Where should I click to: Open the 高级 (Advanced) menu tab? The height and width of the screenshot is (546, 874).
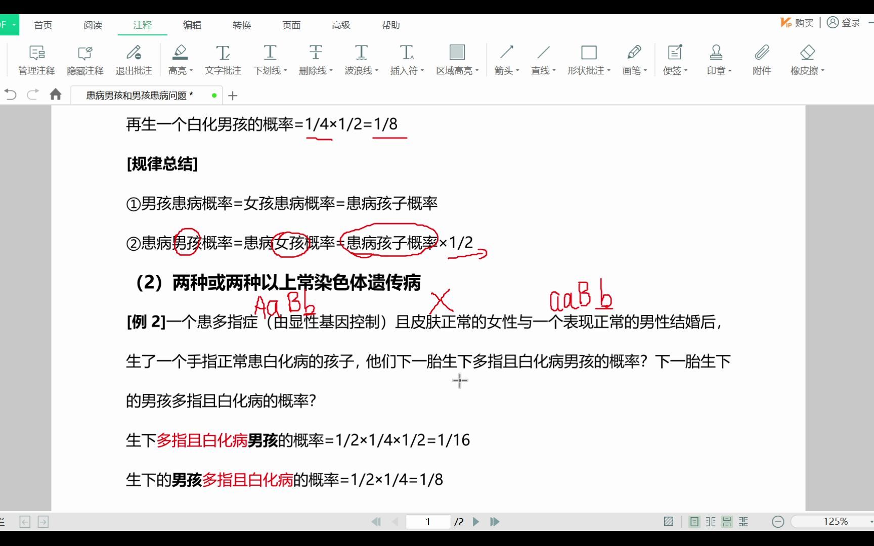[x=341, y=25]
